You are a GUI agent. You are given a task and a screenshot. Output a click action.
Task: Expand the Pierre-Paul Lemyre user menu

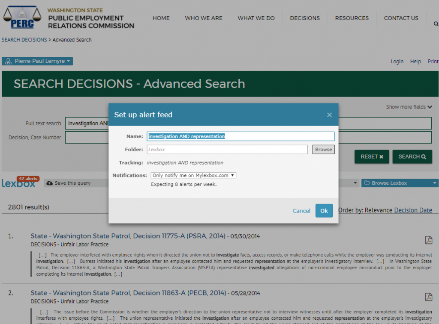point(37,61)
